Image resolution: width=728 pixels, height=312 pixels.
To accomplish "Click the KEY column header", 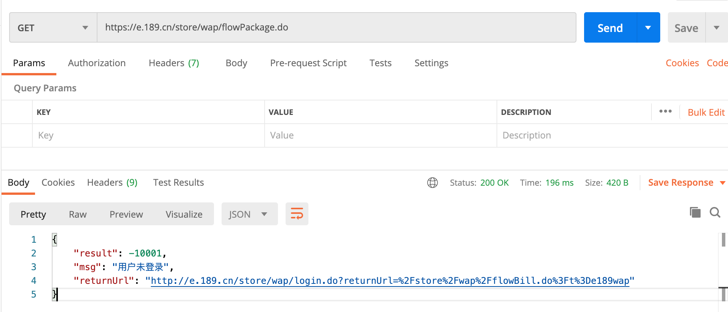I will (x=43, y=112).
